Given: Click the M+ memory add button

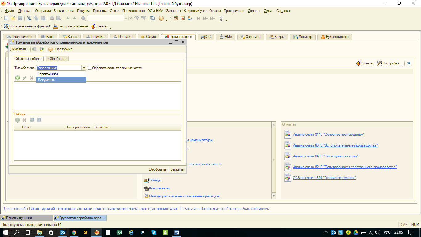Looking at the screenshot, I should 206,18.
